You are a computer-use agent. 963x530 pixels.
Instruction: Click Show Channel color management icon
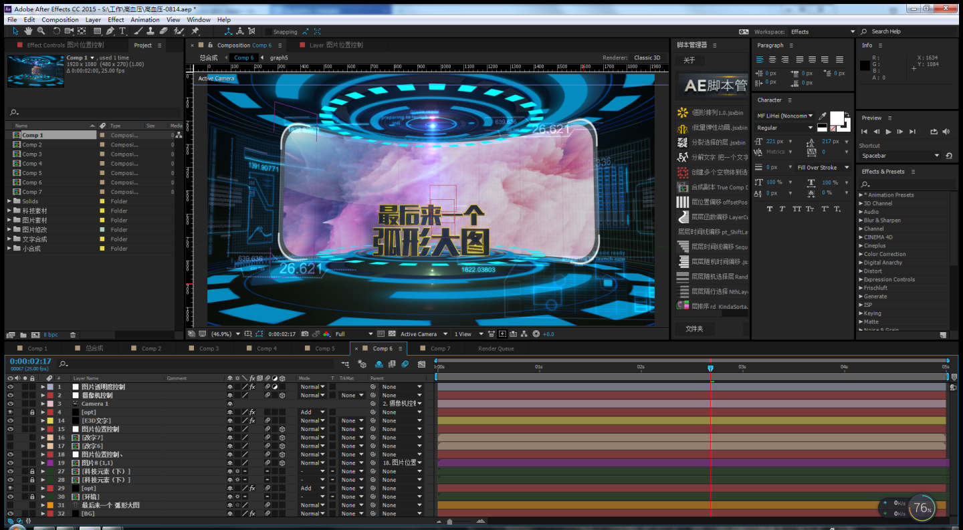pos(326,334)
